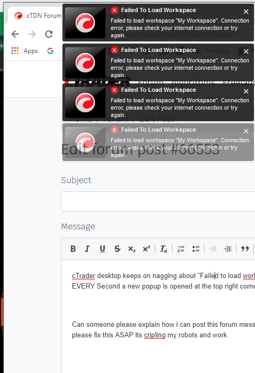Reload the page
This screenshot has width=255, height=373.
click(x=49, y=34)
